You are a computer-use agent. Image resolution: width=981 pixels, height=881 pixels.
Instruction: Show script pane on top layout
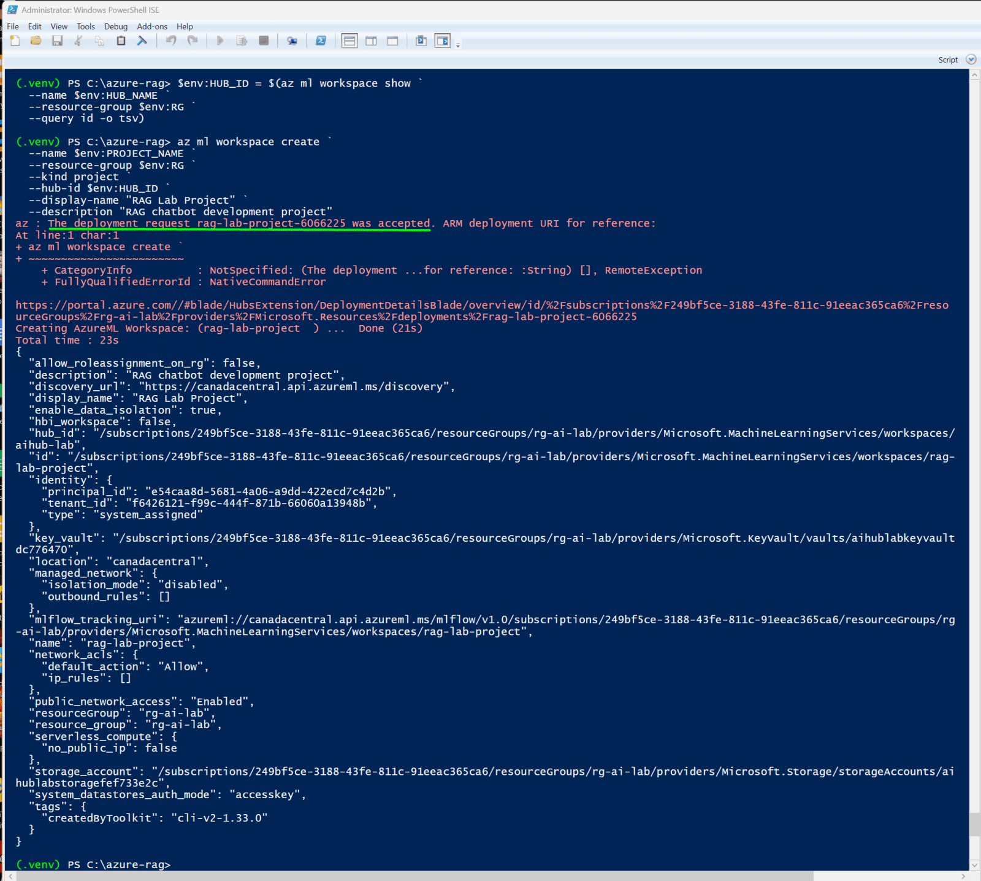coord(349,41)
